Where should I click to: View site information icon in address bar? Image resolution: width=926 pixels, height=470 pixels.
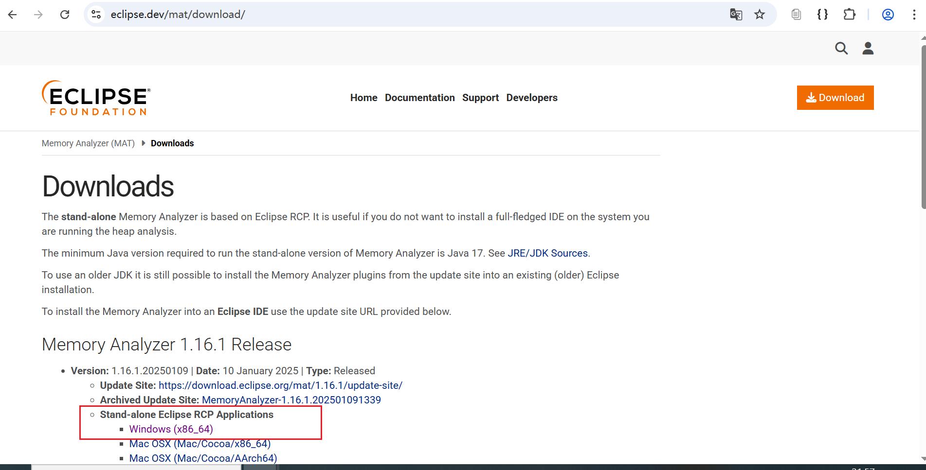[x=96, y=15]
